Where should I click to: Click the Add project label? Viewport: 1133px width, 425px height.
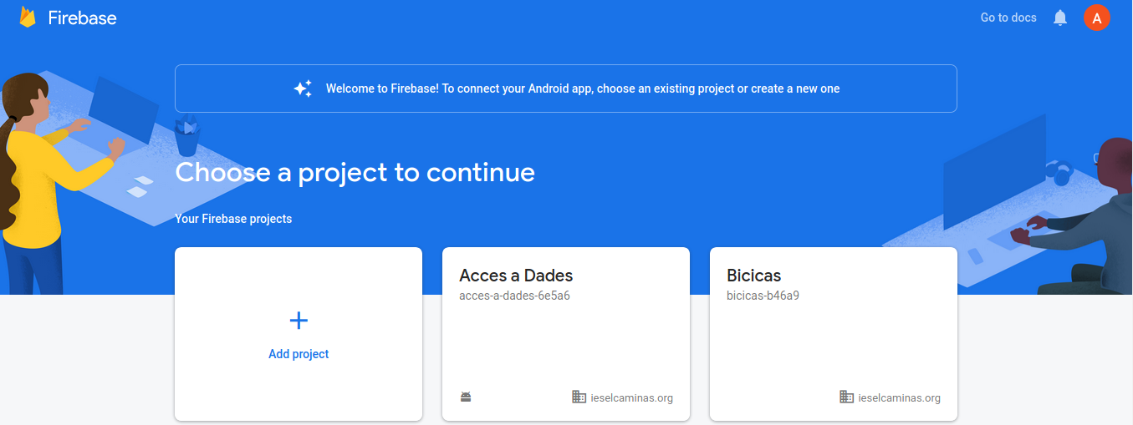pos(299,354)
